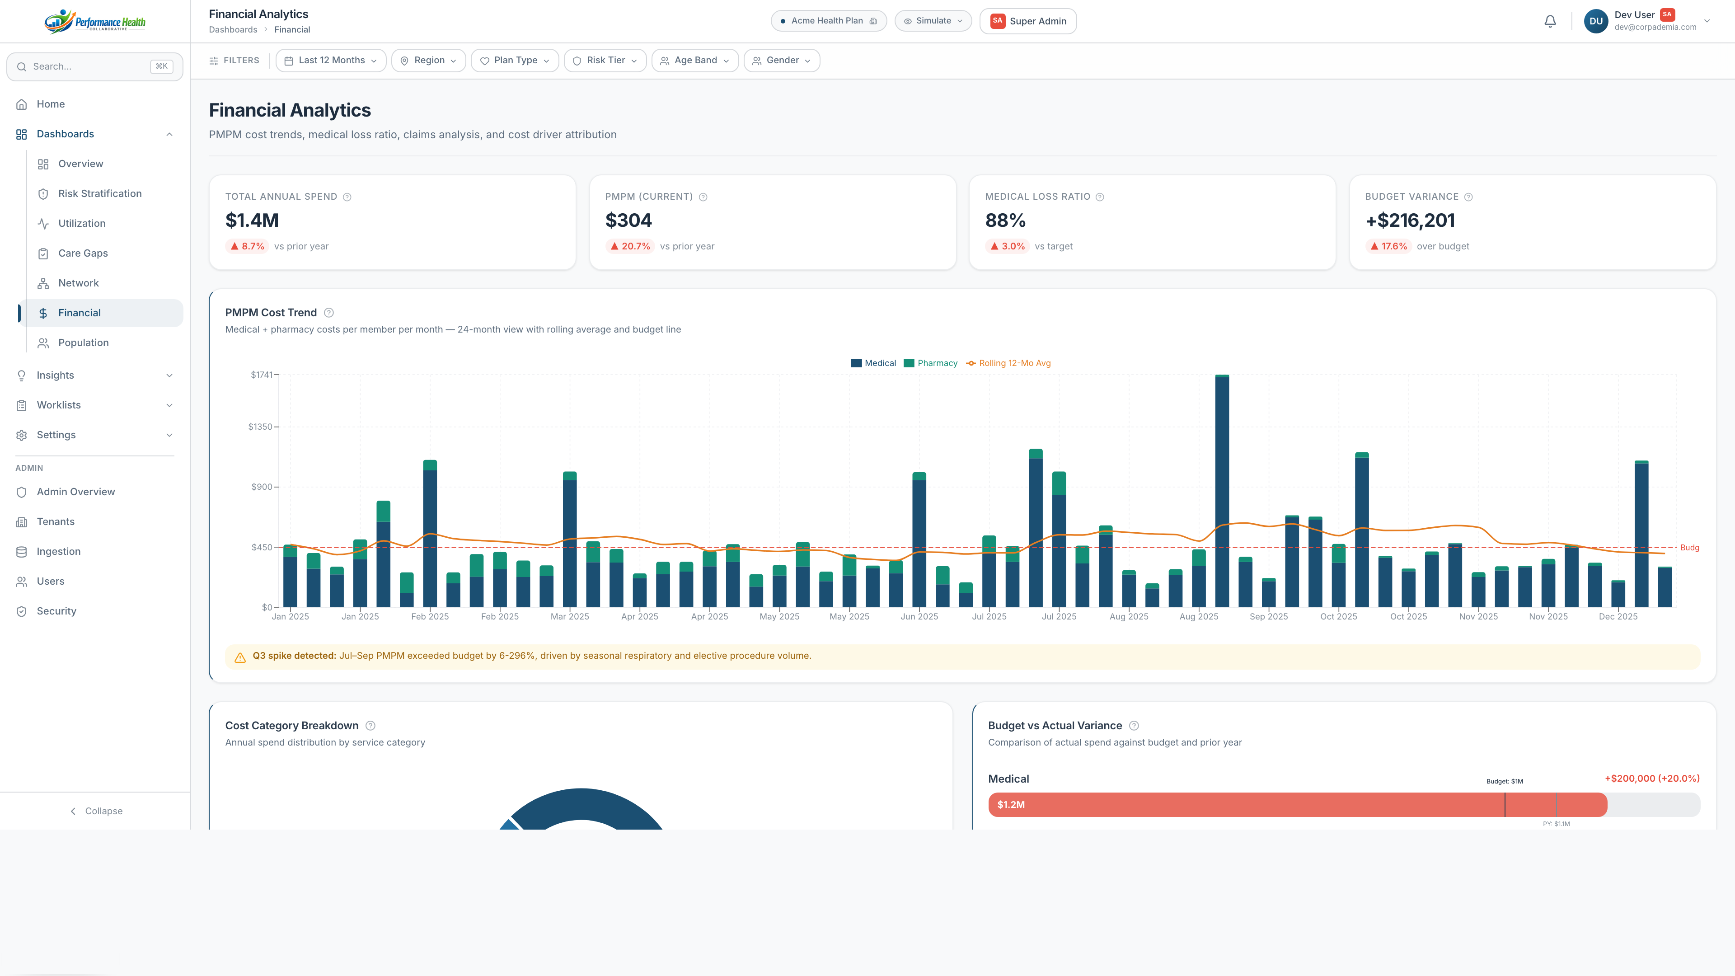Click the Tenants building icon

pos(22,522)
